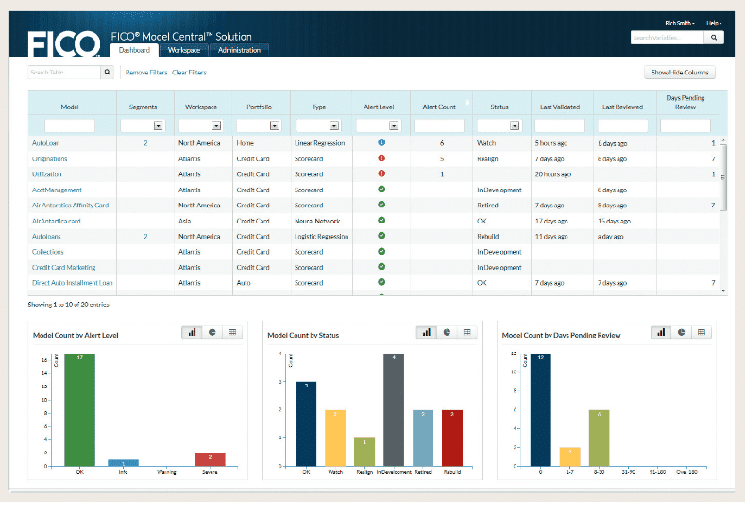Click the info alert icon for AutoLoan
Image resolution: width=745 pixels, height=511 pixels.
(x=381, y=142)
